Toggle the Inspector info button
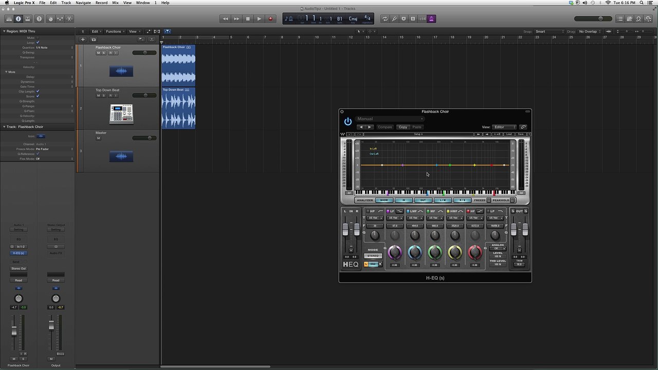This screenshot has height=370, width=658. pyautogui.click(x=19, y=19)
